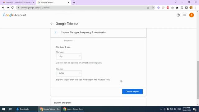This screenshot has height=112, width=199.
Task: Click the purple circle extension icon
Action: tap(159, 7)
